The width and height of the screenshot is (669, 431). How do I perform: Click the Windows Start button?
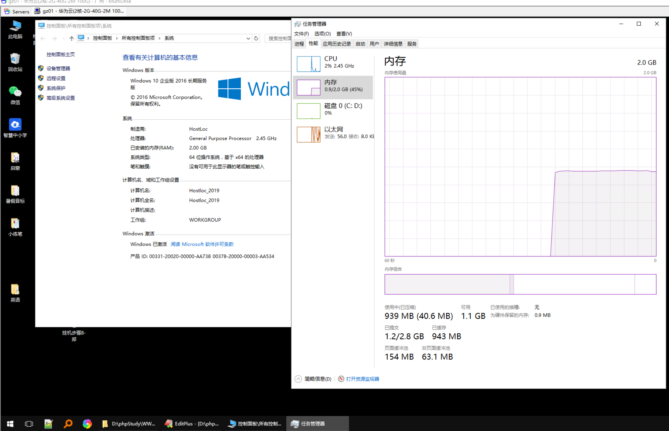coord(10,424)
